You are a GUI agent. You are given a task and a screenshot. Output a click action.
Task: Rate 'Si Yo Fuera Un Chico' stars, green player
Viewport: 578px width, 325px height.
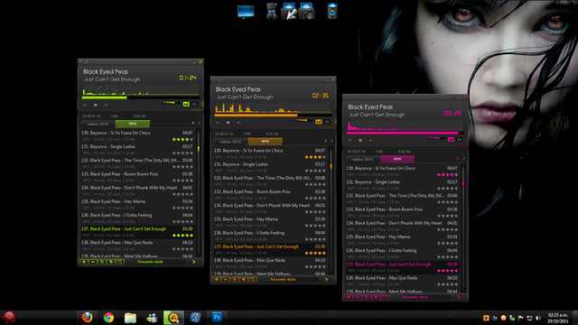(x=182, y=139)
